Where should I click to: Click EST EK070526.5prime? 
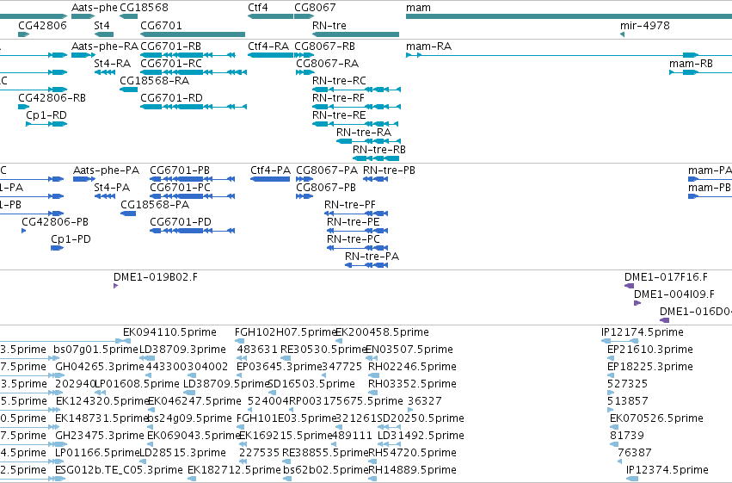[x=613, y=427]
